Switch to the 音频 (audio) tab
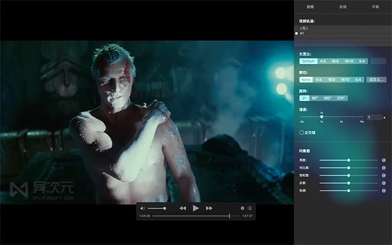Screen dimensions: 392x245 (x=342, y=7)
